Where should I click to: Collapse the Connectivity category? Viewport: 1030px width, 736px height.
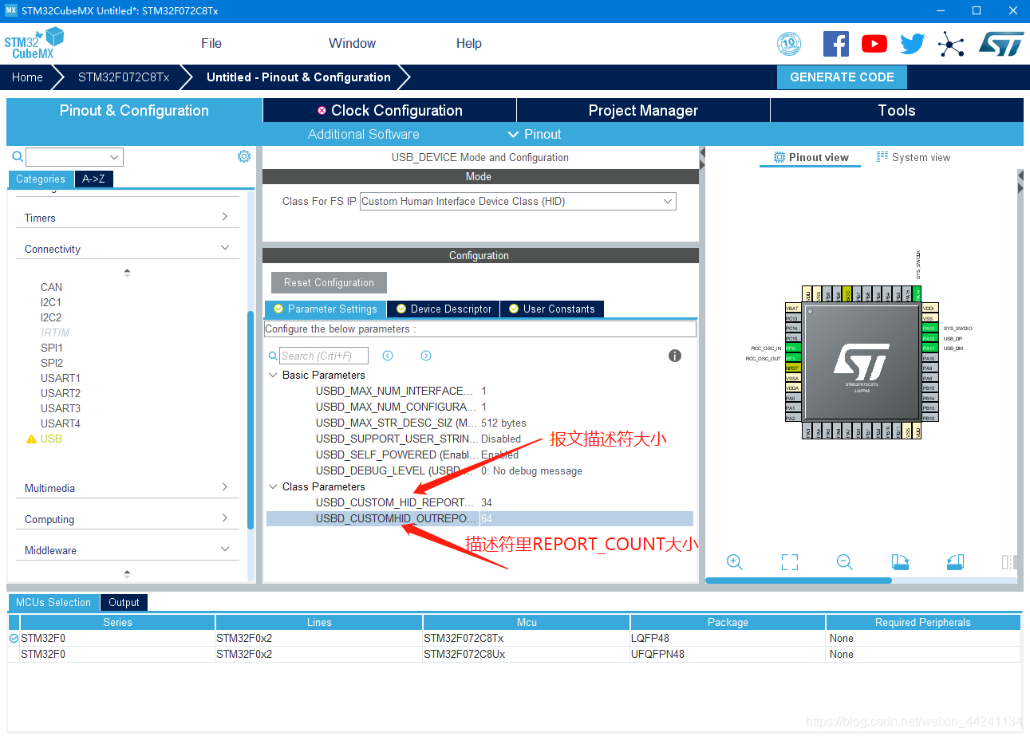tap(225, 248)
